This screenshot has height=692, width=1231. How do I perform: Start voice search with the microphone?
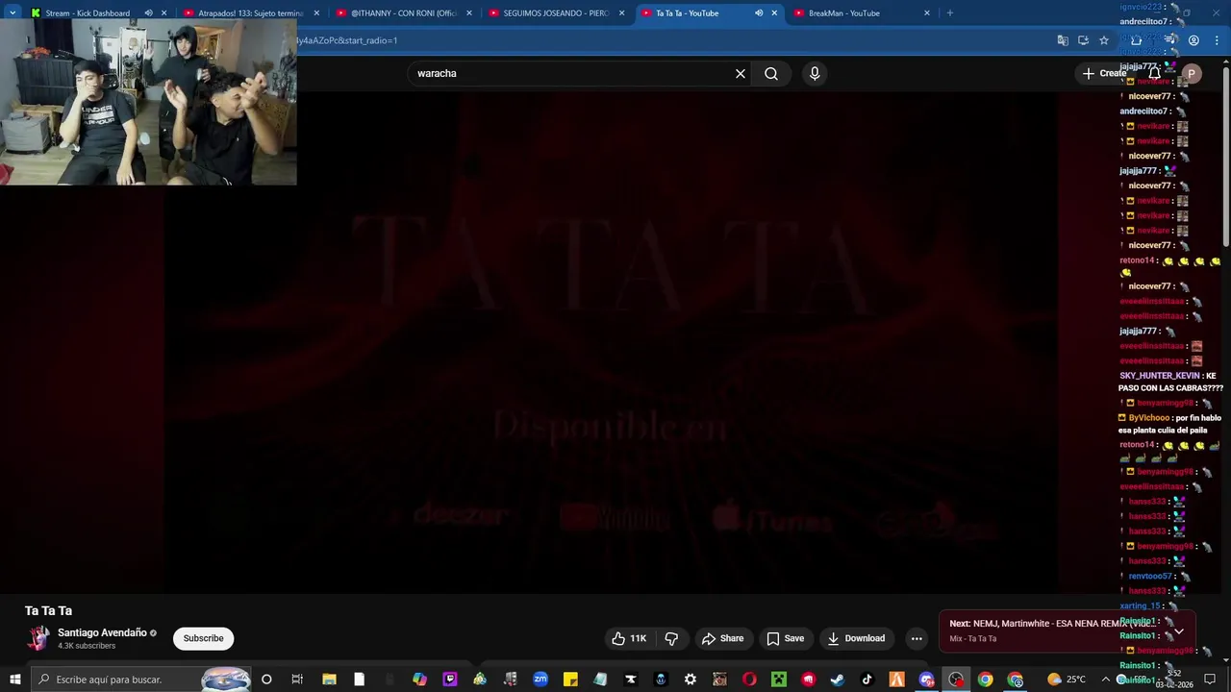(x=815, y=73)
